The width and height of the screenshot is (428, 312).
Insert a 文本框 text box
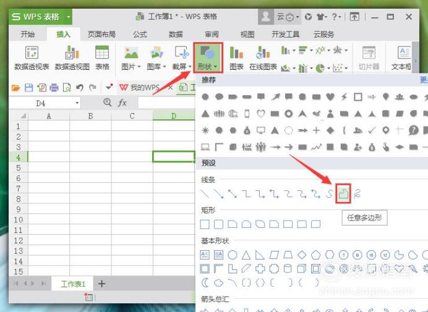pyautogui.click(x=401, y=58)
